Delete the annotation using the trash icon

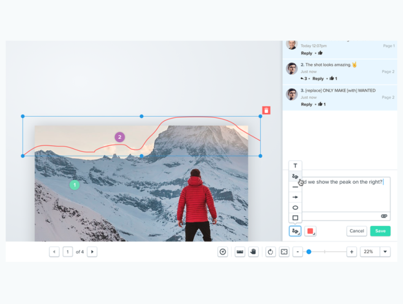point(266,110)
